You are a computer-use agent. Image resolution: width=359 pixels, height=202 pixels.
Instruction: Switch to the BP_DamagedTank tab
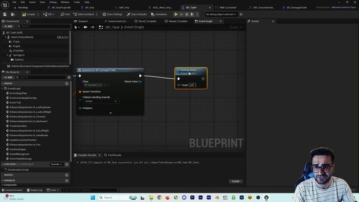297,7
